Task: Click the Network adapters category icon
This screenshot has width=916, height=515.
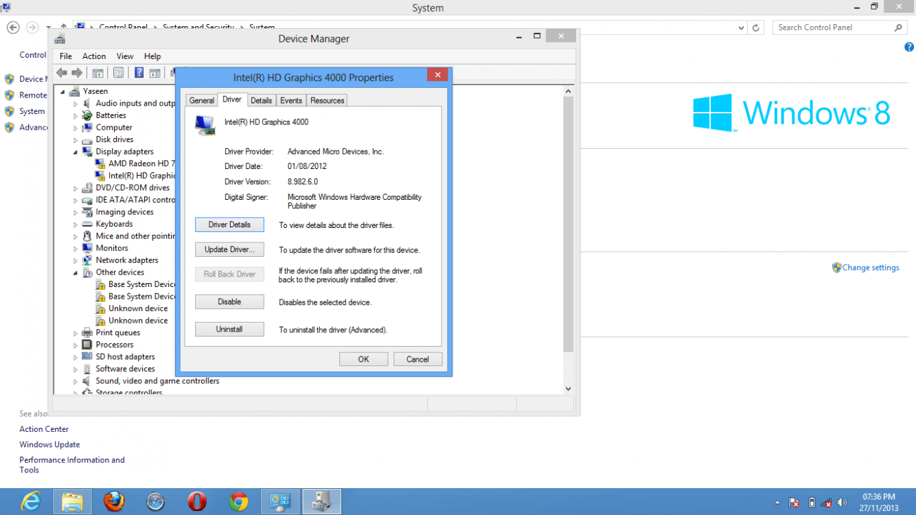Action: 87,260
